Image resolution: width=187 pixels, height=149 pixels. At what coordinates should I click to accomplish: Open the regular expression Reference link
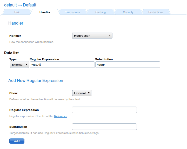point(61,116)
